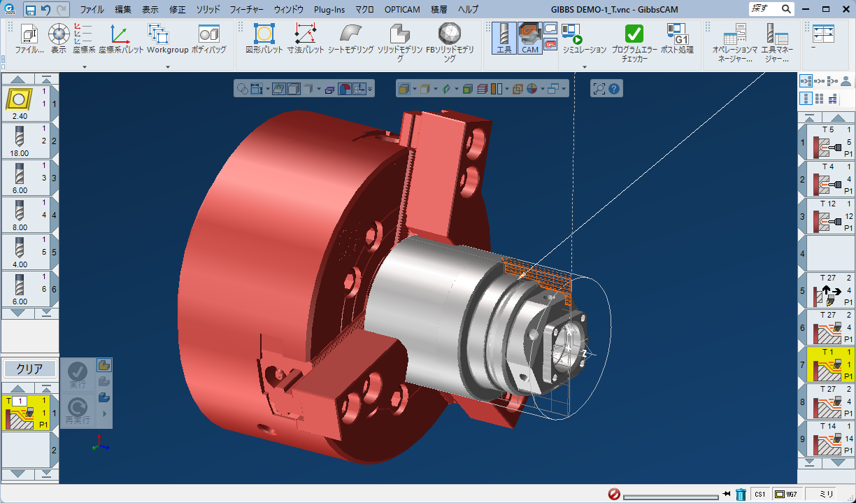Click the trash can icon in status bar

(x=741, y=495)
